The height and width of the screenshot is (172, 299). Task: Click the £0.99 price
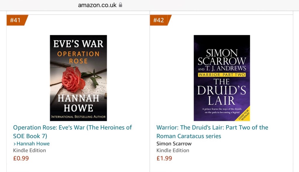pyautogui.click(x=21, y=158)
